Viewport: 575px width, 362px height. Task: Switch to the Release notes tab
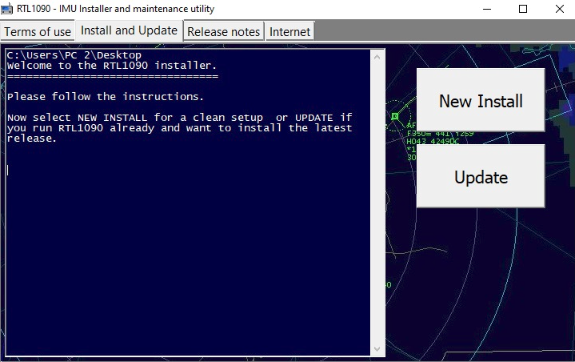[223, 32]
